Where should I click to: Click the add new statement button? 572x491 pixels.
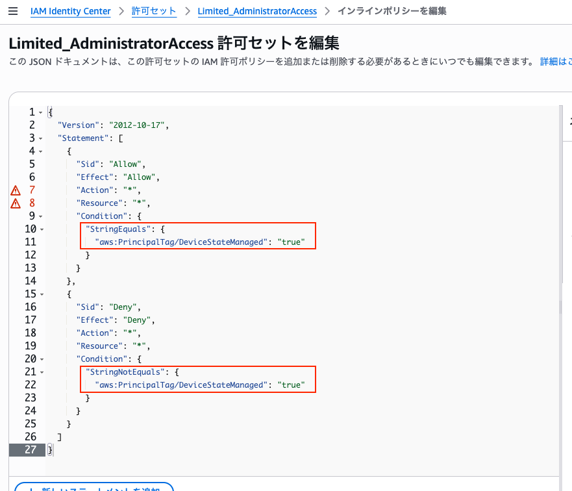(94, 487)
